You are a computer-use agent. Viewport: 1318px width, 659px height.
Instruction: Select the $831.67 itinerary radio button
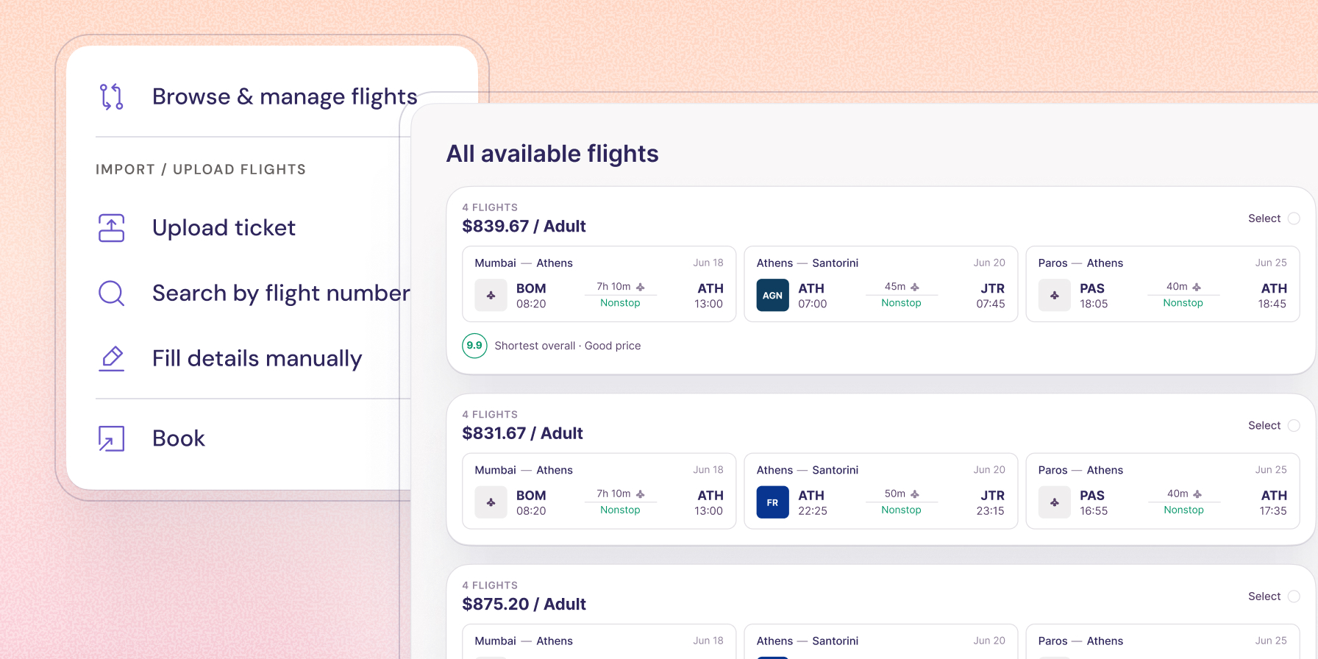pos(1294,426)
